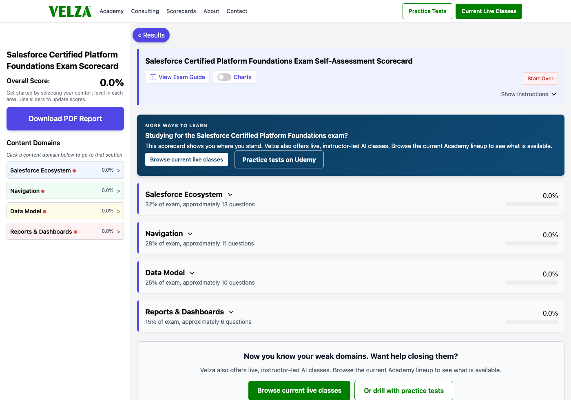Open View Exam Guide
The width and height of the screenshot is (571, 400).
[177, 77]
